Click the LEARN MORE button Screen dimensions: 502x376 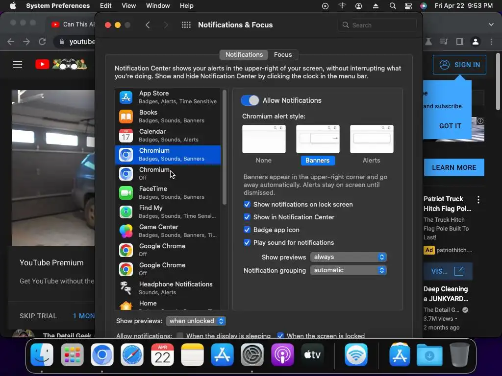click(454, 167)
